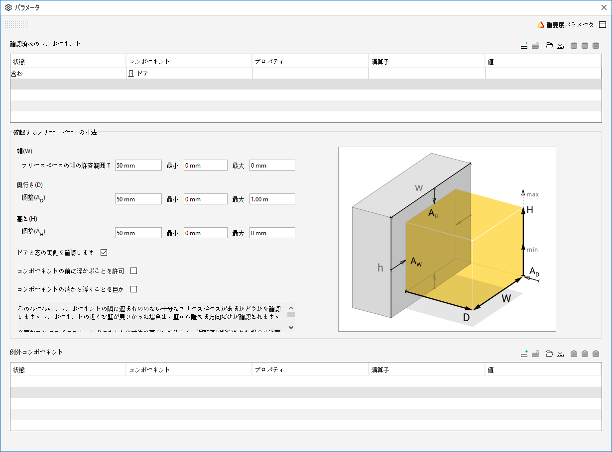Click the depth 最小 0 mm field

click(x=206, y=199)
